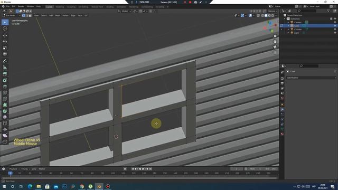This screenshot has height=190, width=338.
Task: Enable face select mode
Action: (30, 15)
